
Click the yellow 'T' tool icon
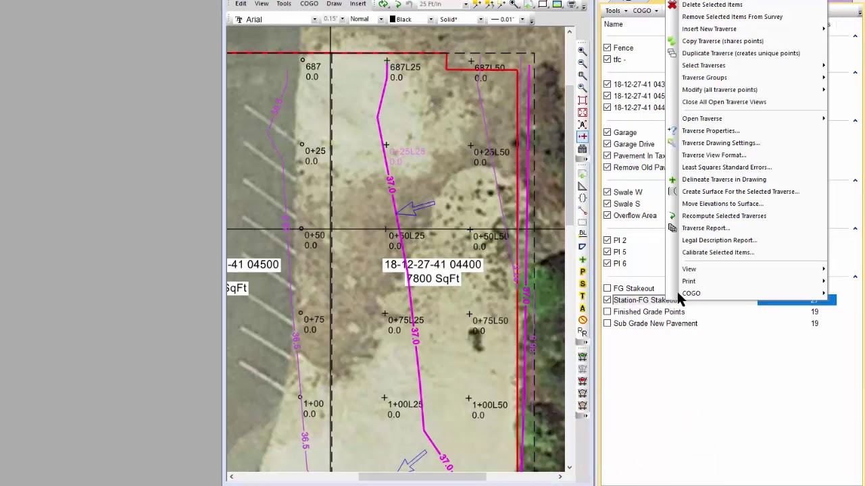(583, 296)
